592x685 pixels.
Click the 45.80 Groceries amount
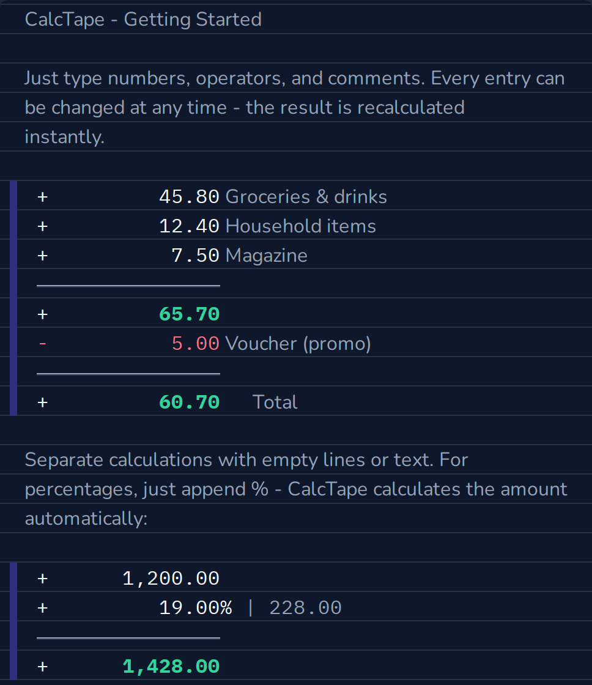click(x=189, y=196)
